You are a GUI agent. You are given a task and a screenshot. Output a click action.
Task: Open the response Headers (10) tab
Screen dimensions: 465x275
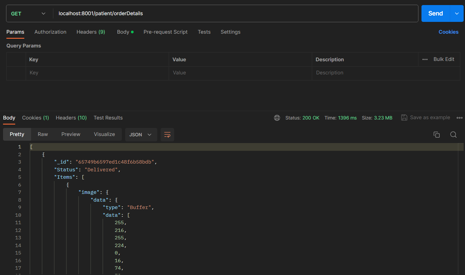(71, 118)
